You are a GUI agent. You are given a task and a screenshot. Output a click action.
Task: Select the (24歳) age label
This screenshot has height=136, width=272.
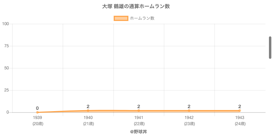click(x=240, y=124)
